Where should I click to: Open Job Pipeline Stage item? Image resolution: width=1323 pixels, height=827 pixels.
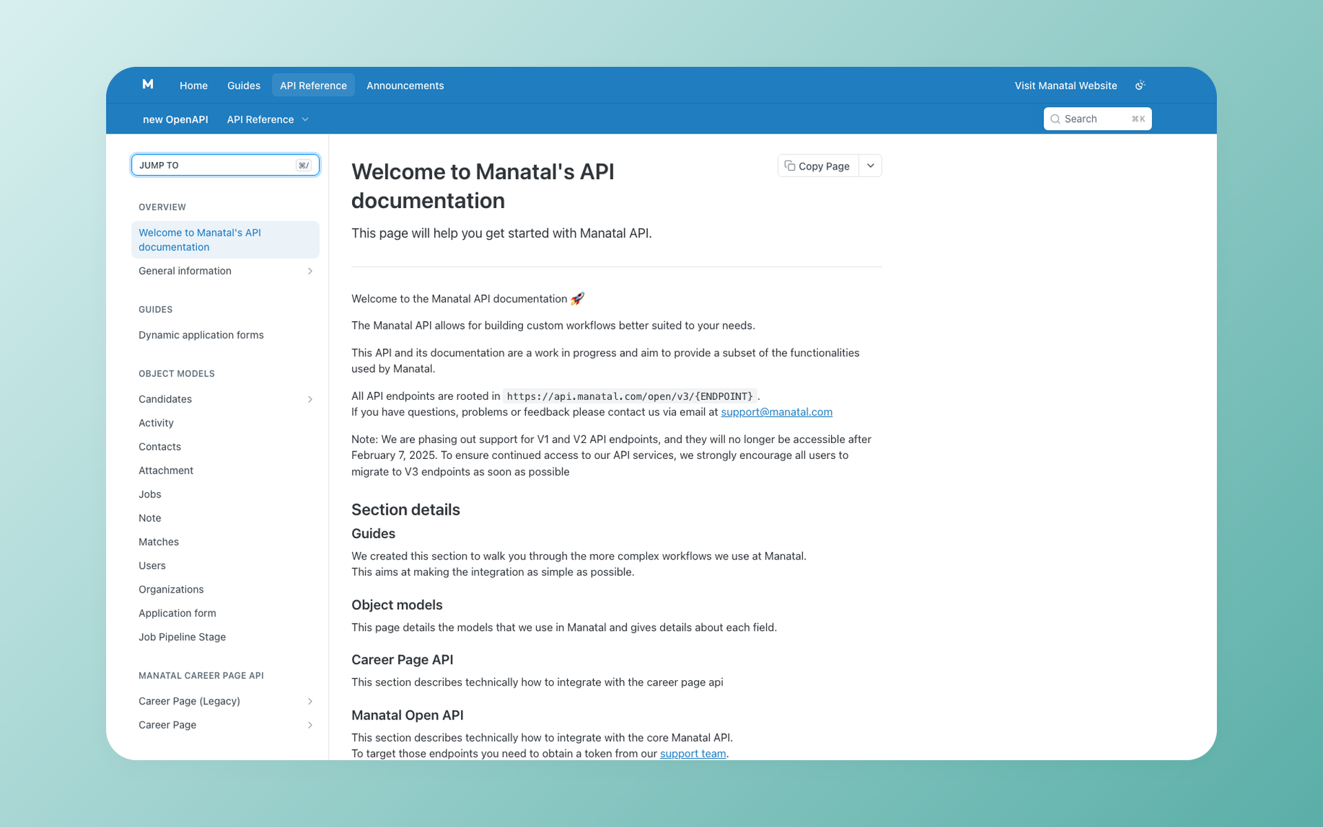coord(182,637)
